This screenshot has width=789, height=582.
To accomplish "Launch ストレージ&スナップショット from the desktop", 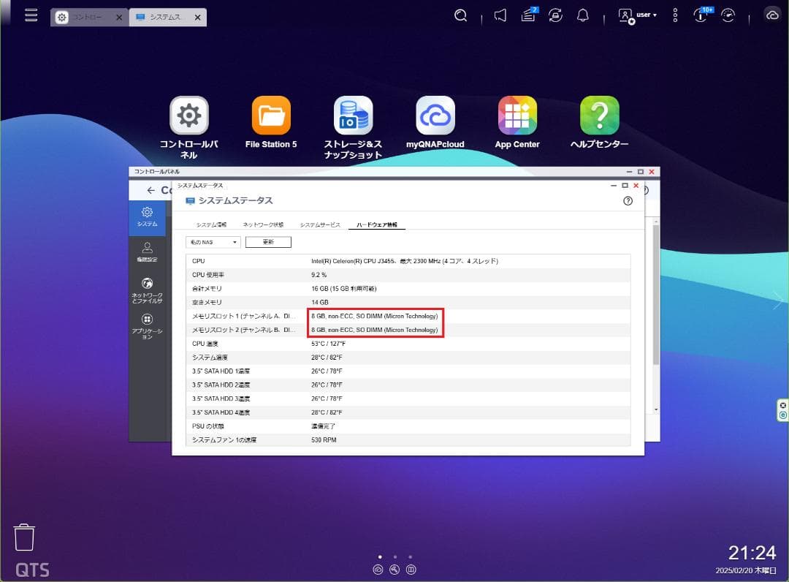I will (353, 116).
